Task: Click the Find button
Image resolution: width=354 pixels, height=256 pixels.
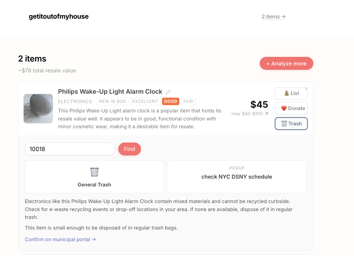Action: [x=129, y=149]
